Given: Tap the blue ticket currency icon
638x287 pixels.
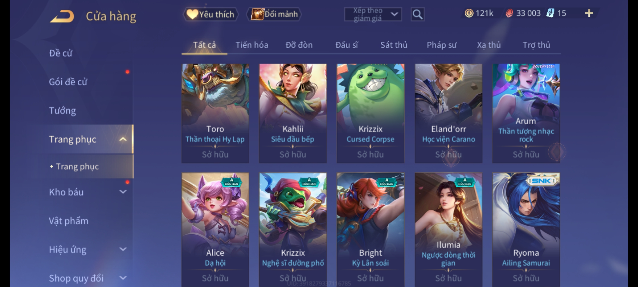Looking at the screenshot, I should click(550, 13).
